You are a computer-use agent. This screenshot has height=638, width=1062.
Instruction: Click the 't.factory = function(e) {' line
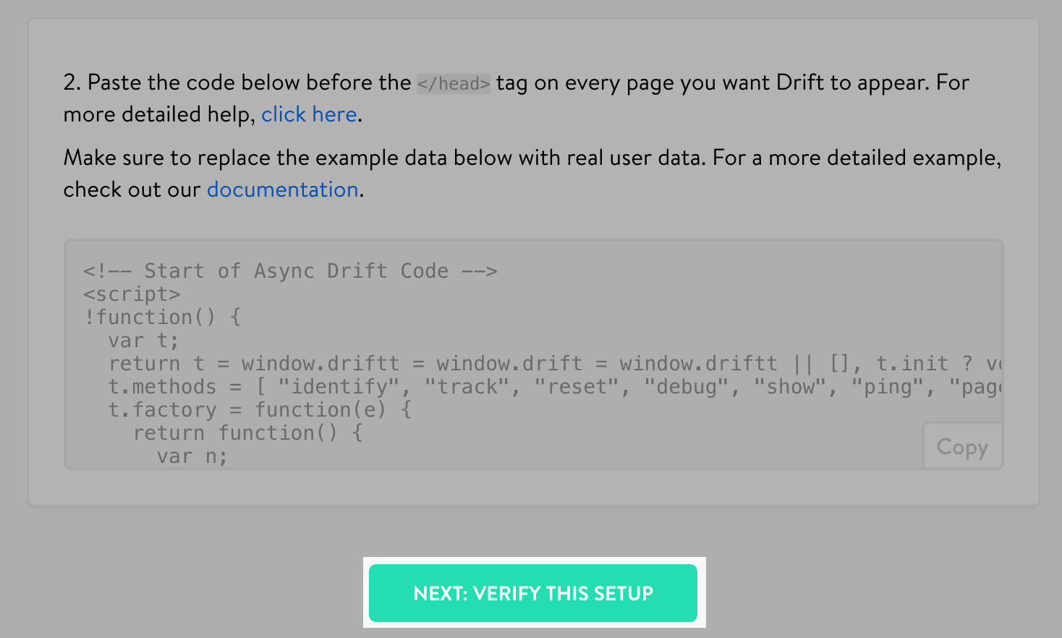260,410
